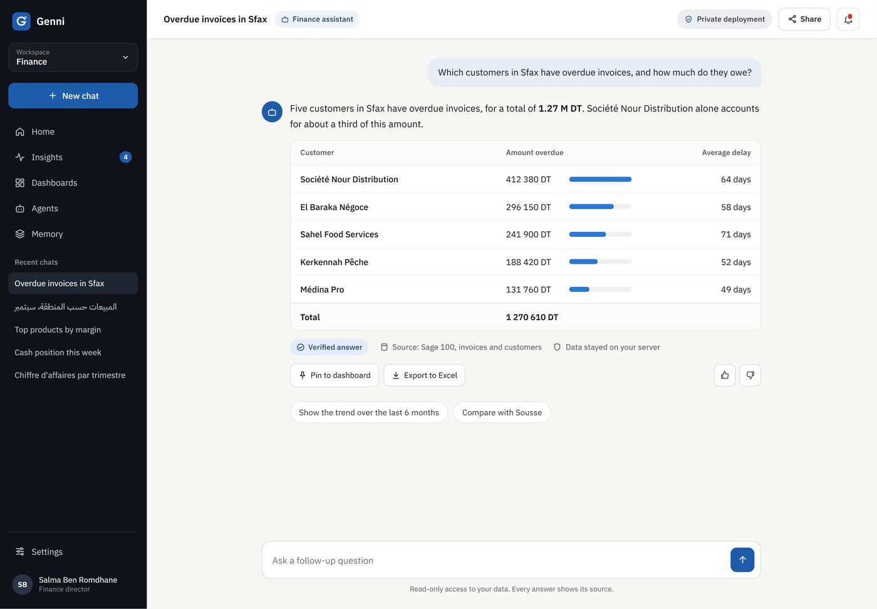This screenshot has height=609, width=877.
Task: Click Sahel Food Services customer name
Action: click(339, 234)
